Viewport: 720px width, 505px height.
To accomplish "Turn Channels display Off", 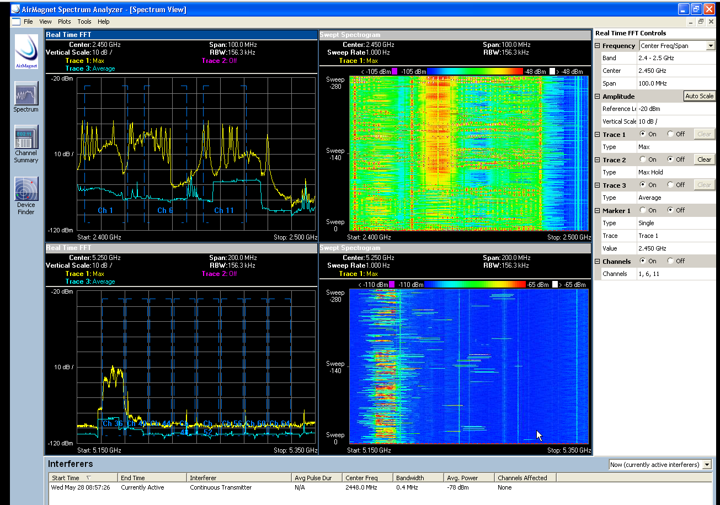I will coord(670,261).
